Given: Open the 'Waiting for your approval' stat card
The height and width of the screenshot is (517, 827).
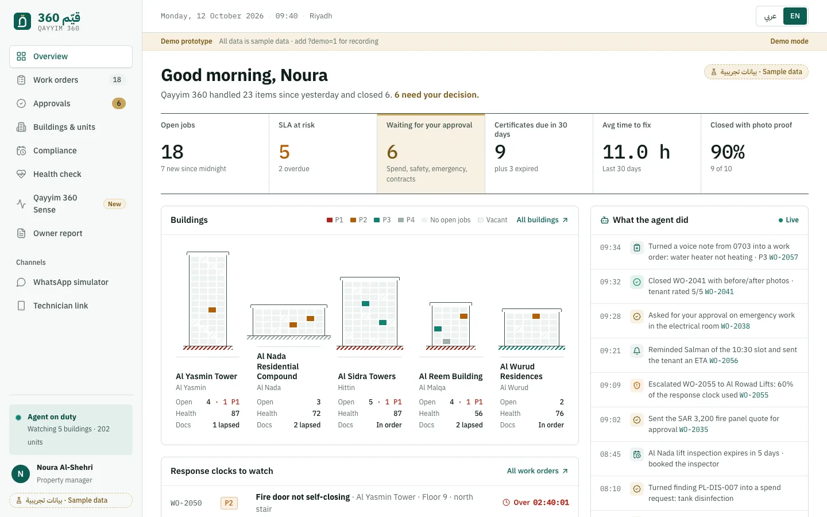Looking at the screenshot, I should point(431,153).
